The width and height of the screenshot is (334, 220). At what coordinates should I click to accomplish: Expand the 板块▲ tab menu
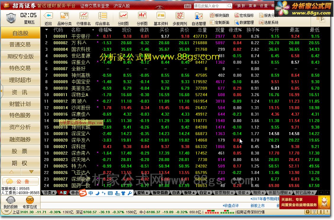click(189, 193)
